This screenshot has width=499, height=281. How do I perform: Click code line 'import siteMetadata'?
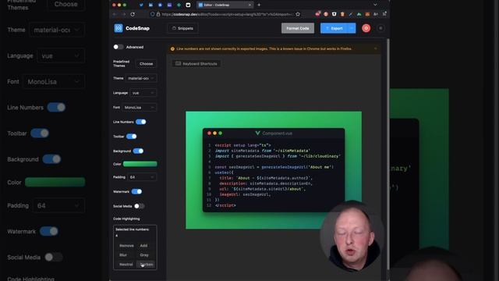coord(262,151)
